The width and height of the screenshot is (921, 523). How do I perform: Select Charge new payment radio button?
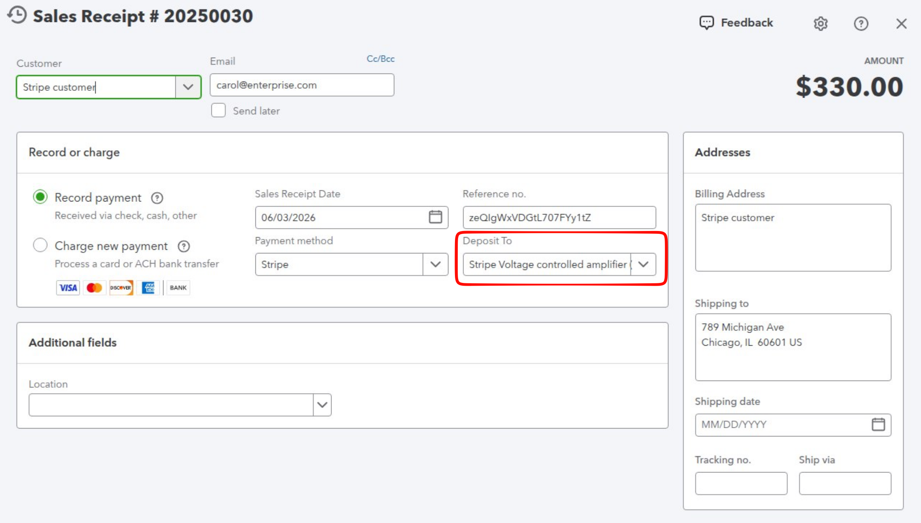click(40, 245)
